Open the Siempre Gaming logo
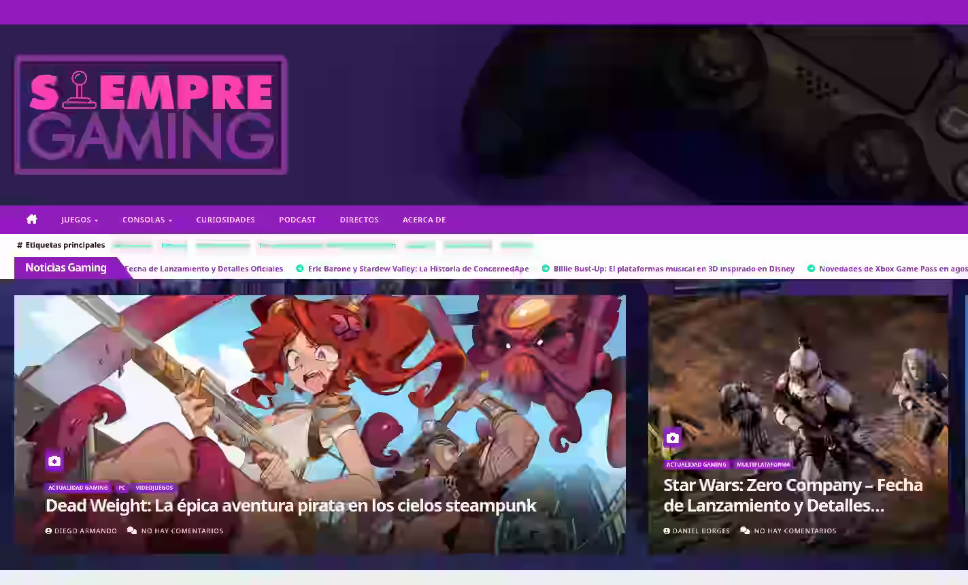Screen dimensions: 968x585 150,114
